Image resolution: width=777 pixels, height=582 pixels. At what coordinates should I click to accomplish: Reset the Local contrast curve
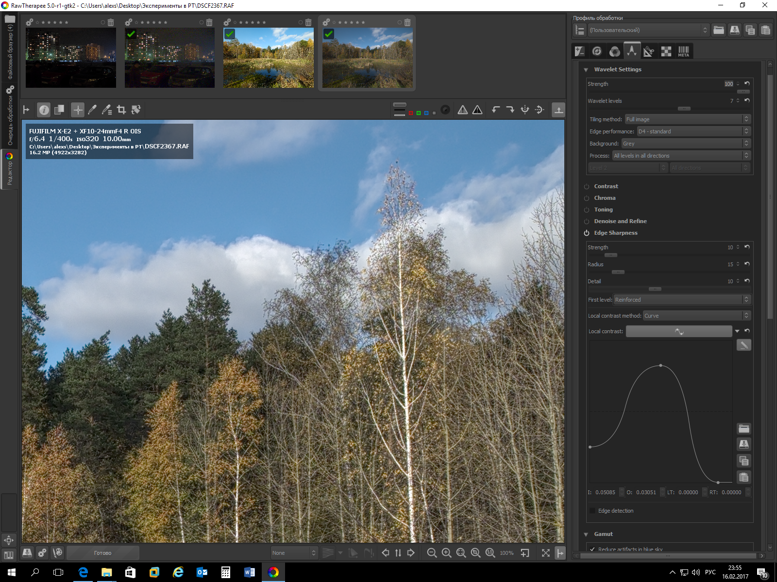(x=747, y=331)
